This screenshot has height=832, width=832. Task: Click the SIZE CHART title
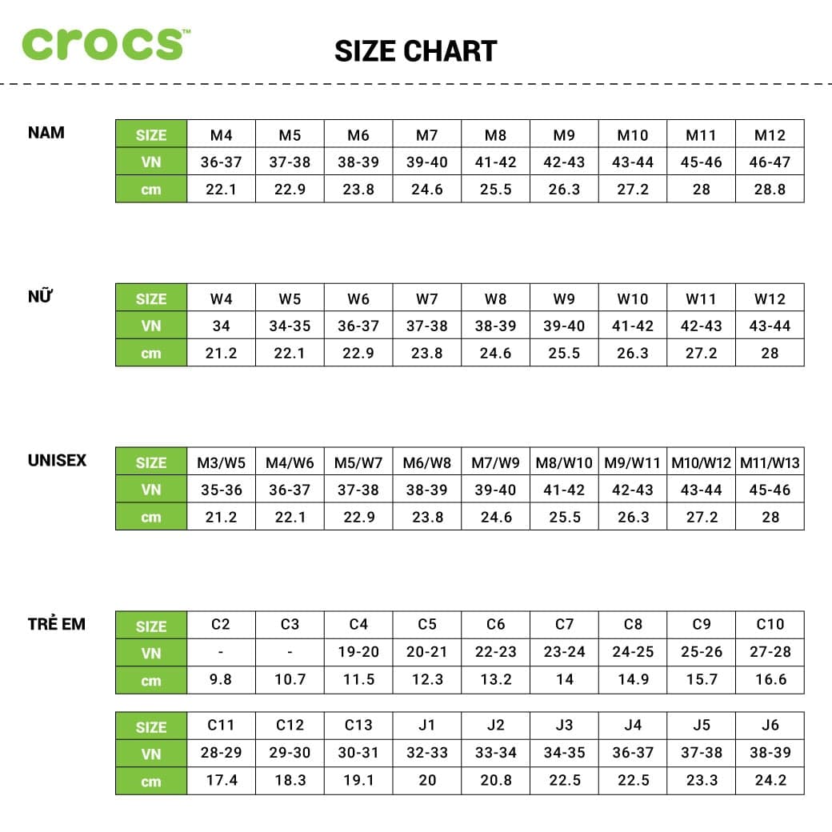(415, 51)
